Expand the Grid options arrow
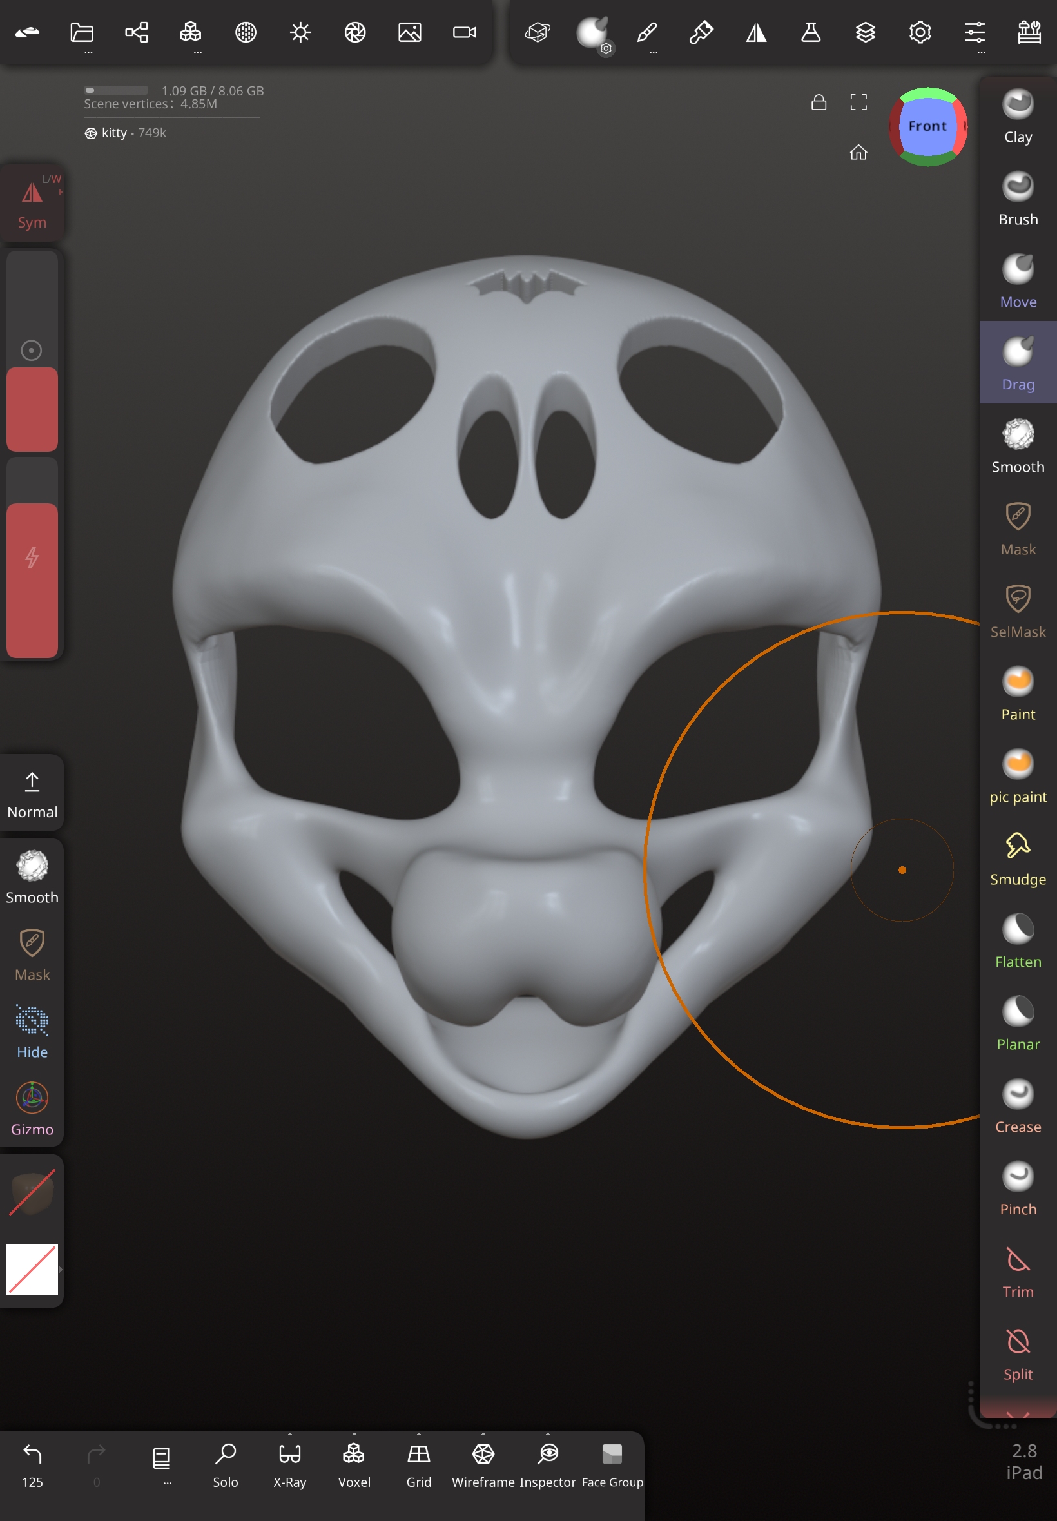The image size is (1057, 1521). pyautogui.click(x=418, y=1433)
